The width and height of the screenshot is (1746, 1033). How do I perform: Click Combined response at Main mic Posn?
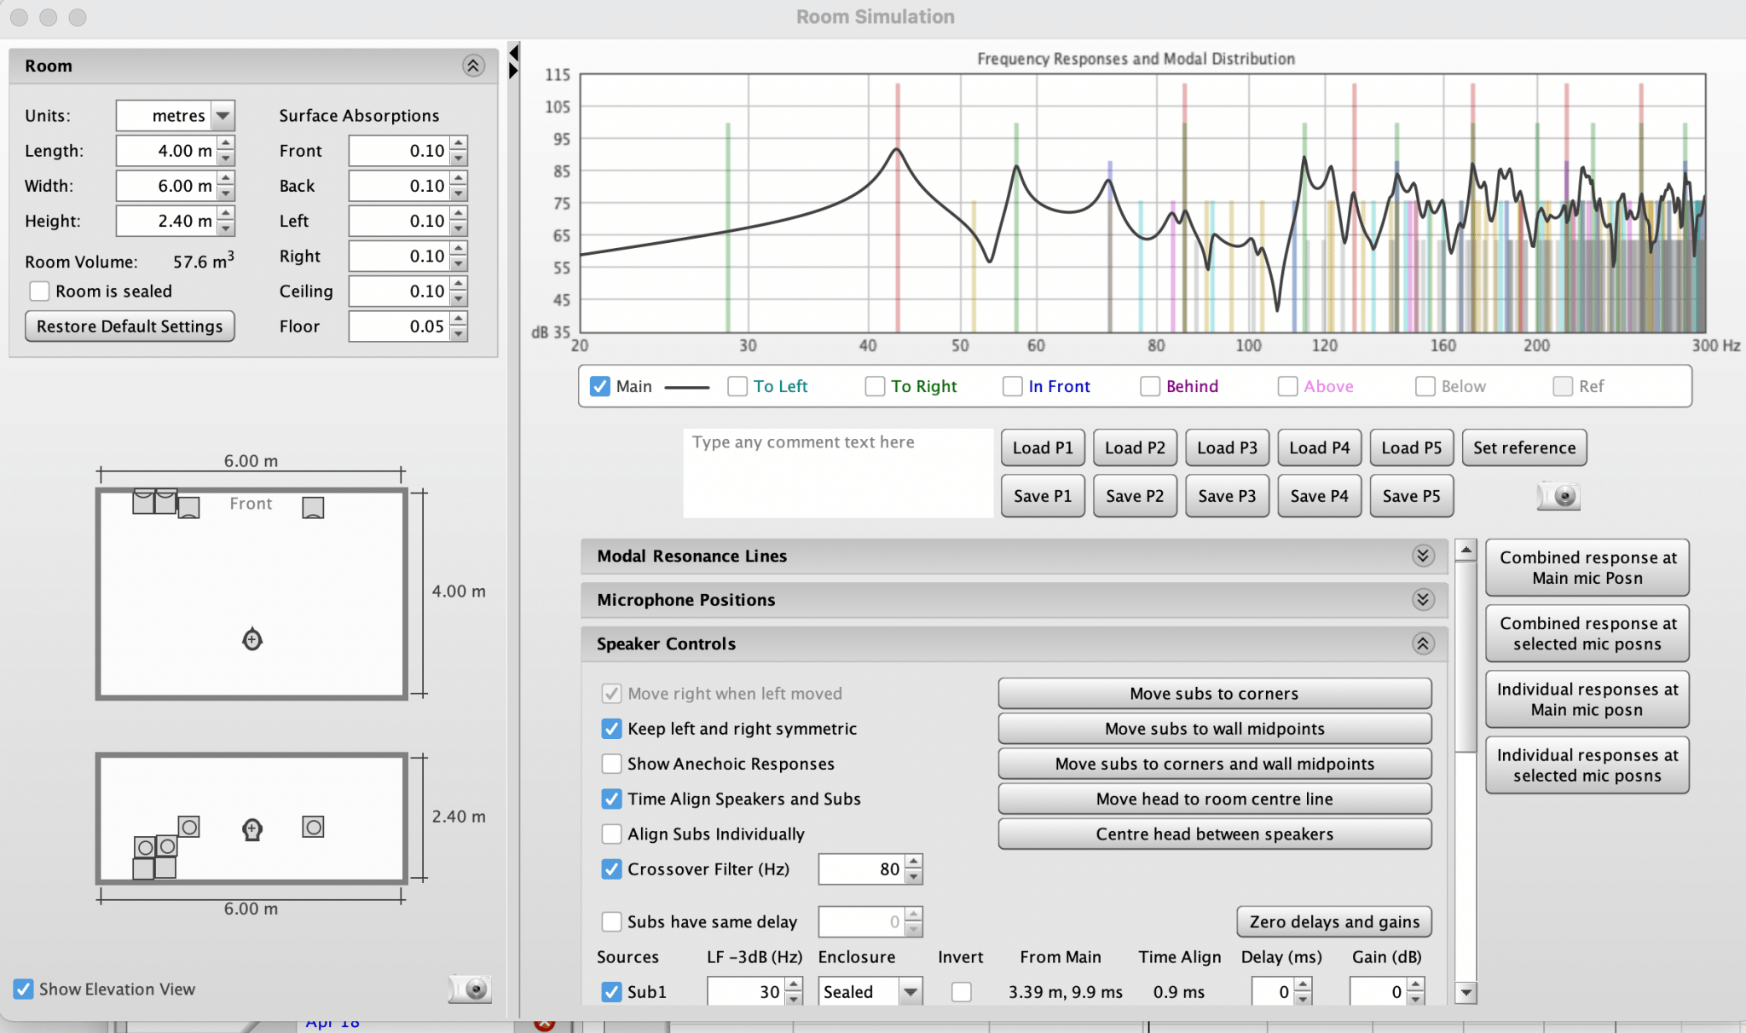pyautogui.click(x=1587, y=568)
